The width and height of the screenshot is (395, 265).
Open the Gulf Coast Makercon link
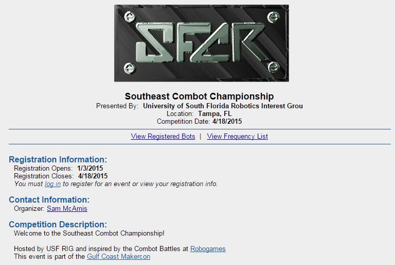point(118,257)
